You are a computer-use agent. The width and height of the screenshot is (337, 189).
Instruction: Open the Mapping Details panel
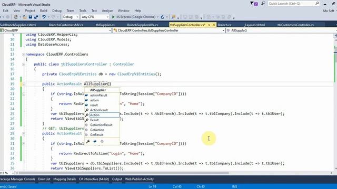(64, 179)
